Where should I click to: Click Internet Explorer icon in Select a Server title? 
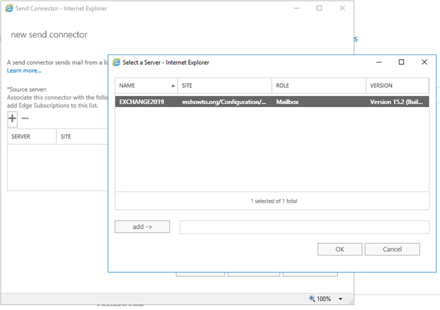[117, 62]
